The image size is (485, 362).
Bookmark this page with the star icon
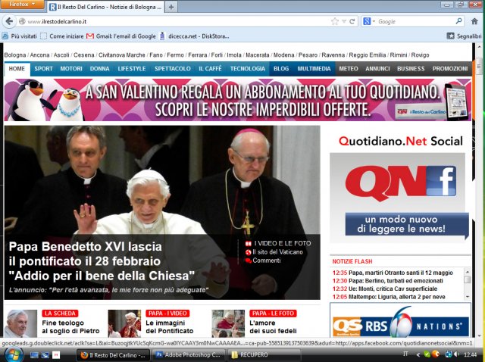click(x=335, y=21)
